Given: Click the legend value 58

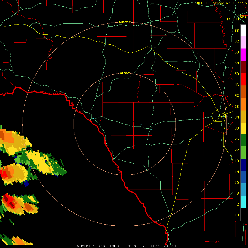Looking at the screenshot, I should coord(237,52).
